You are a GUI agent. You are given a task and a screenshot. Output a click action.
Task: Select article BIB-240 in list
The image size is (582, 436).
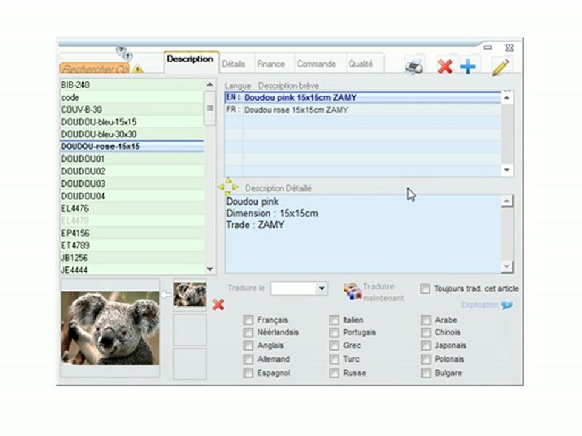132,85
